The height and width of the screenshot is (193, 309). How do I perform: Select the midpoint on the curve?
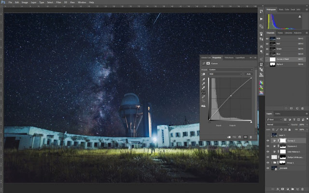pyautogui.click(x=231, y=96)
